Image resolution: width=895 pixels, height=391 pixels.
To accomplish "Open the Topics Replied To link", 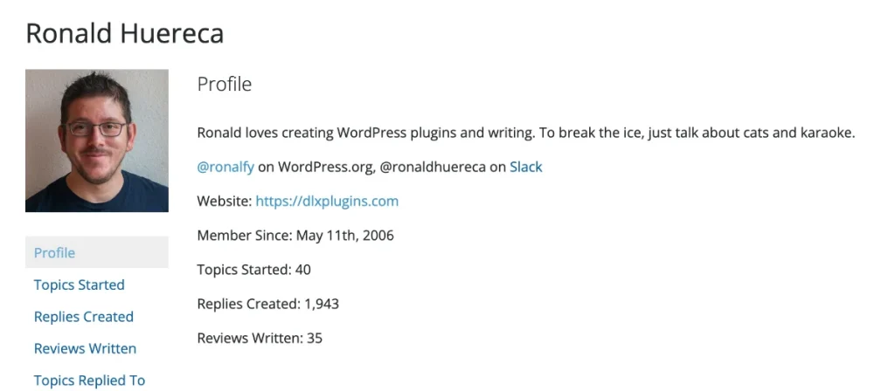I will pyautogui.click(x=89, y=381).
